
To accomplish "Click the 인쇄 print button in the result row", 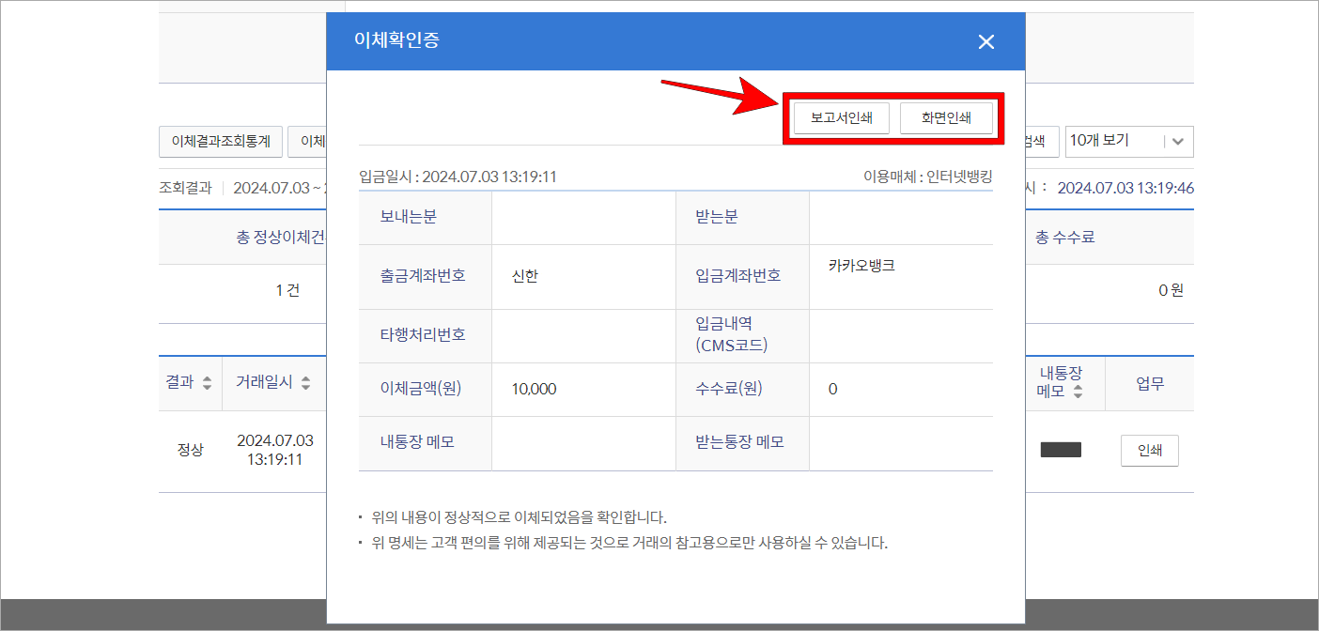I will [1149, 450].
